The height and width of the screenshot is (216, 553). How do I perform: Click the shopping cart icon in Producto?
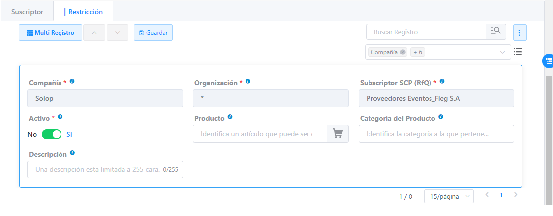pos(338,134)
